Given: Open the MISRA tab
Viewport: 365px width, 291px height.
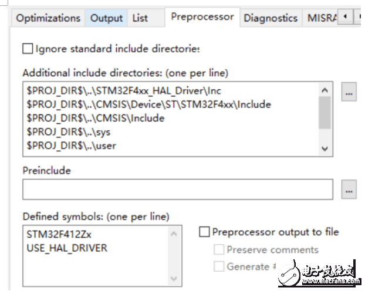Looking at the screenshot, I should pyautogui.click(x=322, y=18).
